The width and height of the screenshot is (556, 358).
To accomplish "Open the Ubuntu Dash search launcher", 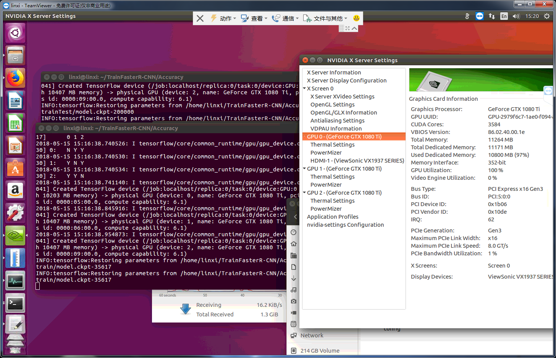I will pos(15,33).
